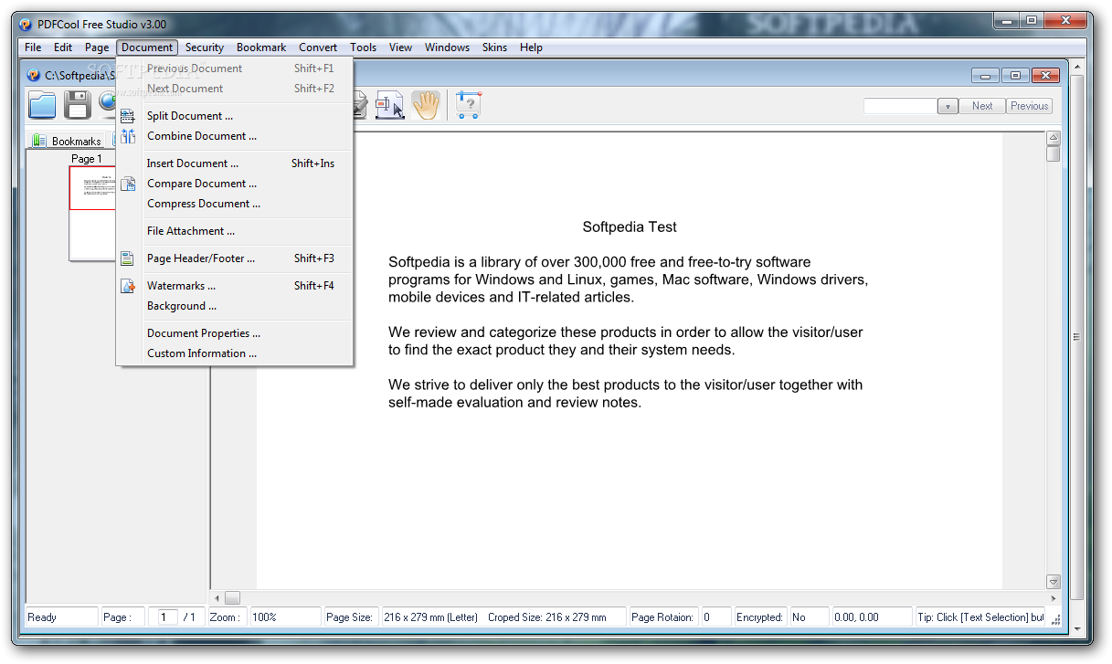Open the View menu
1112x664 pixels.
tap(400, 47)
